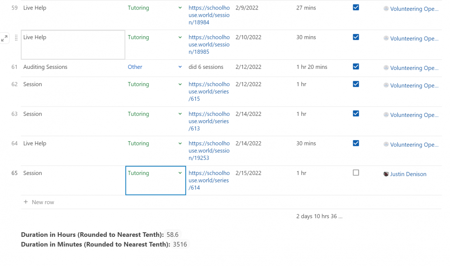Open the Tutoring dropdown in row 65
This screenshot has height=266, width=450.
[180, 173]
